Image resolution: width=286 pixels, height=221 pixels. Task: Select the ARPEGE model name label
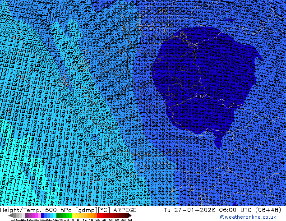125,210
